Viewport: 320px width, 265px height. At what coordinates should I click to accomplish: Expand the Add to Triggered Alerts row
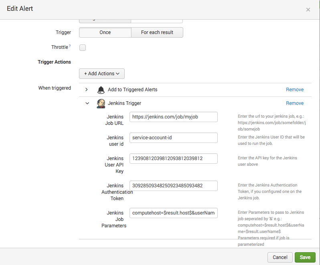87,90
